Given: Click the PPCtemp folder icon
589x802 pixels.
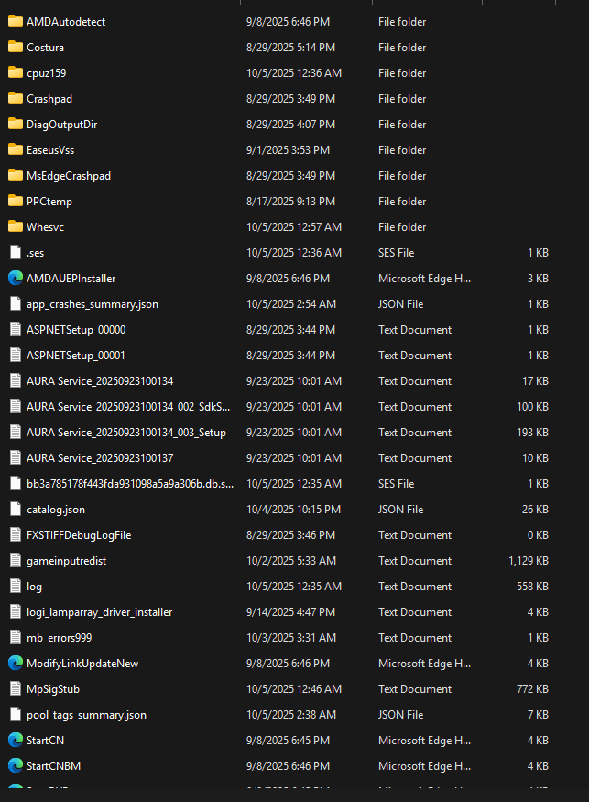Looking at the screenshot, I should coord(16,201).
